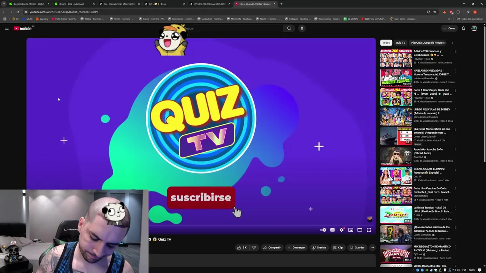The height and width of the screenshot is (273, 486).
Task: Click the Compartir share button
Action: click(x=272, y=248)
